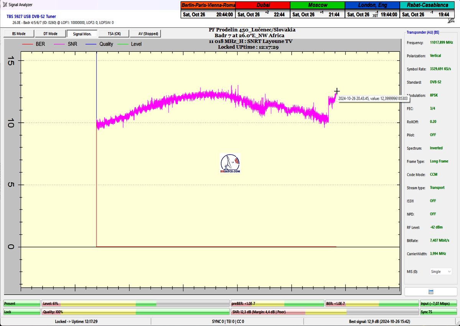Click the AV (Stopped) button
The height and width of the screenshot is (326, 460).
coord(146,34)
